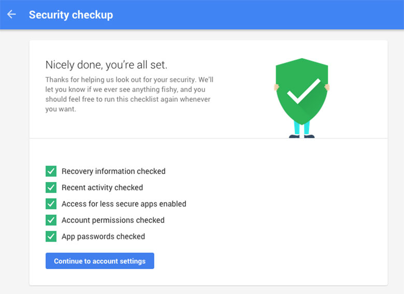The image size is (404, 294).
Task: Click the green shield checkmark illustration
Action: click(x=302, y=92)
